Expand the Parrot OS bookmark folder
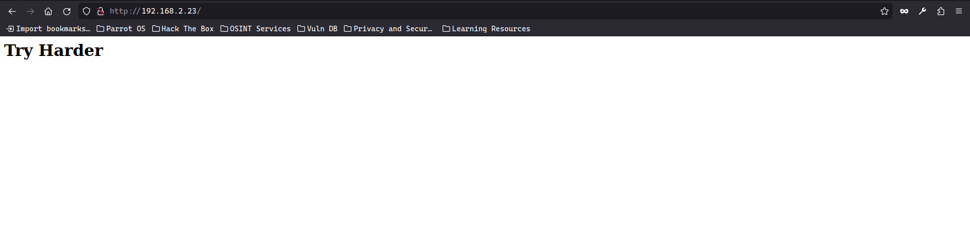Screen dimensions: 970x245 (x=121, y=29)
